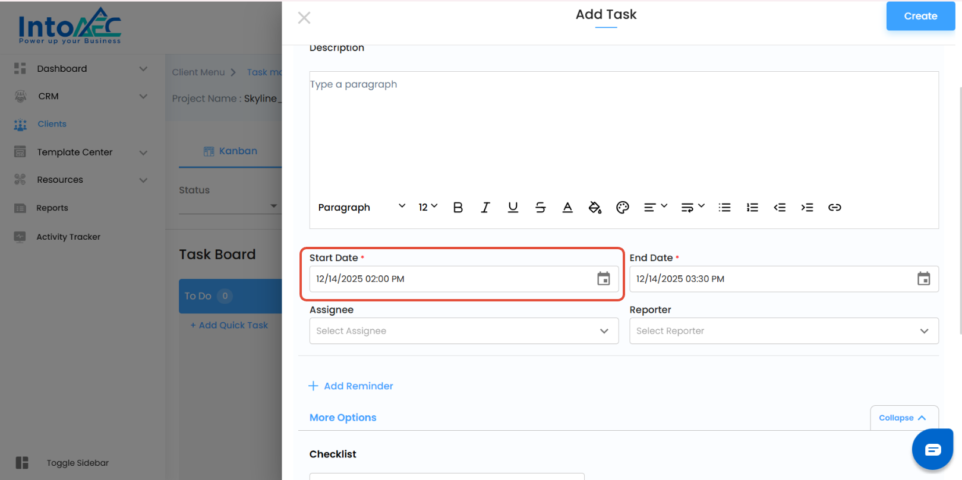Open End Date calendar picker
This screenshot has width=962, height=480.
[x=923, y=279]
